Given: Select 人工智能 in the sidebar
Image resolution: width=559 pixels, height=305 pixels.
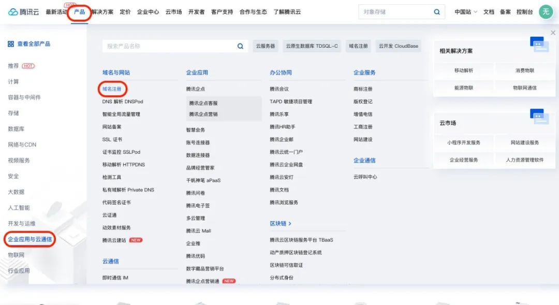Looking at the screenshot, I should 19,208.
